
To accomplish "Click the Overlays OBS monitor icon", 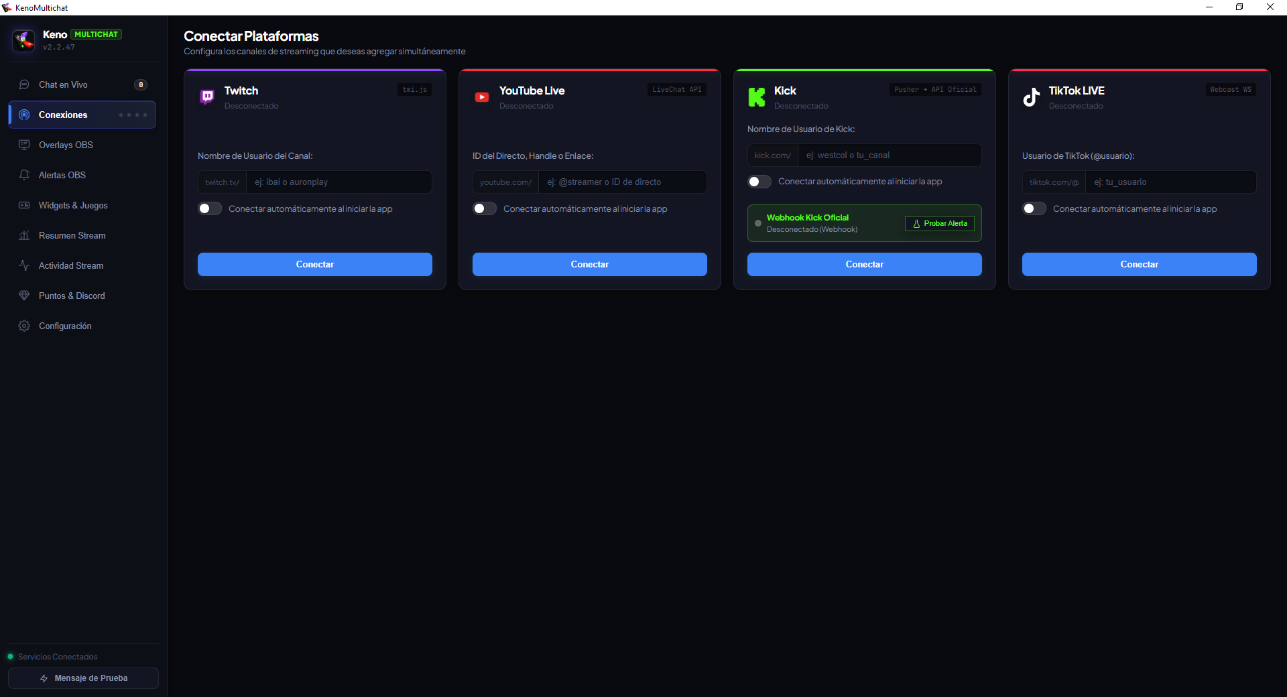I will coord(24,145).
